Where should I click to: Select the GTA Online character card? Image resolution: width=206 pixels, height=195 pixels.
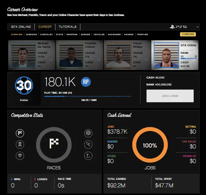click(175, 55)
